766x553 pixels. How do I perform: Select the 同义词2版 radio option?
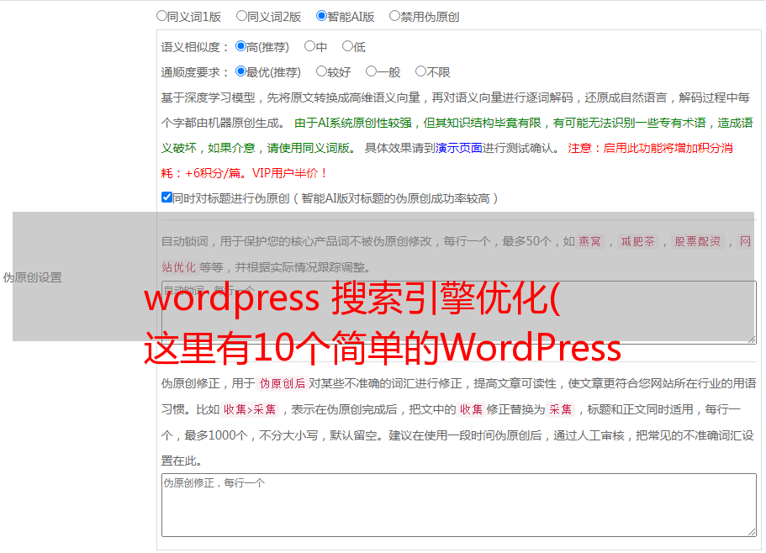tap(241, 16)
